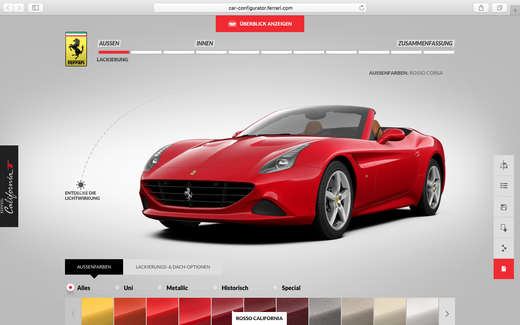Go to the INNEN section
Viewport: 520px width, 325px height.
click(x=205, y=43)
